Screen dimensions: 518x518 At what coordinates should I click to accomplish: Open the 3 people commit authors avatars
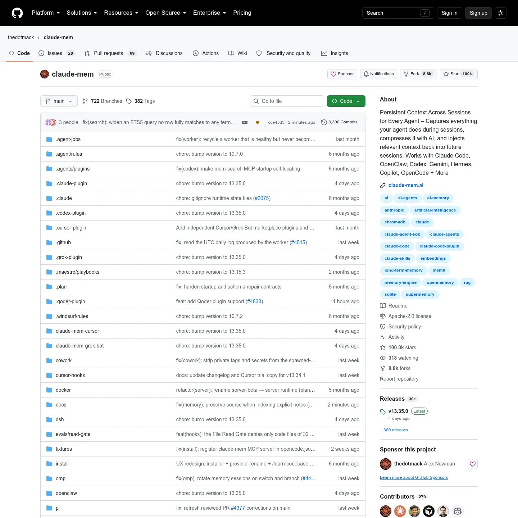click(51, 122)
